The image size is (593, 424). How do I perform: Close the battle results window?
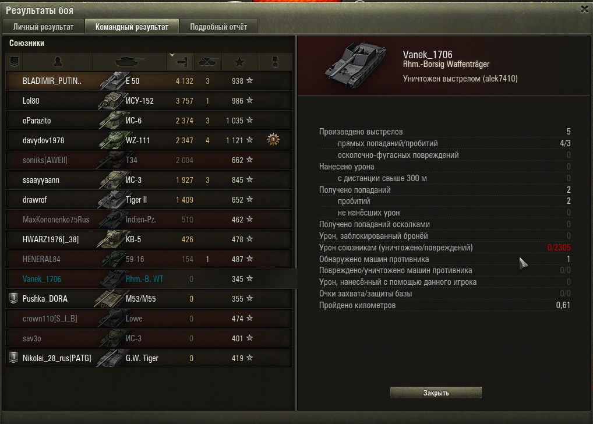(584, 9)
